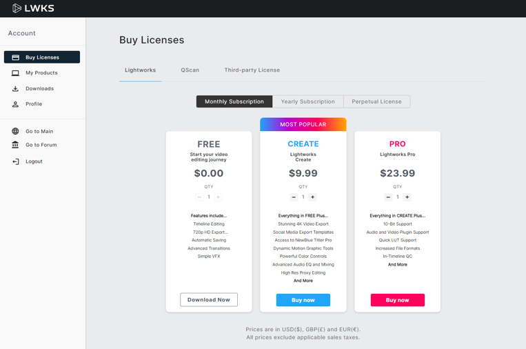
Task: Click the PRO plan title
Action: tap(398, 144)
